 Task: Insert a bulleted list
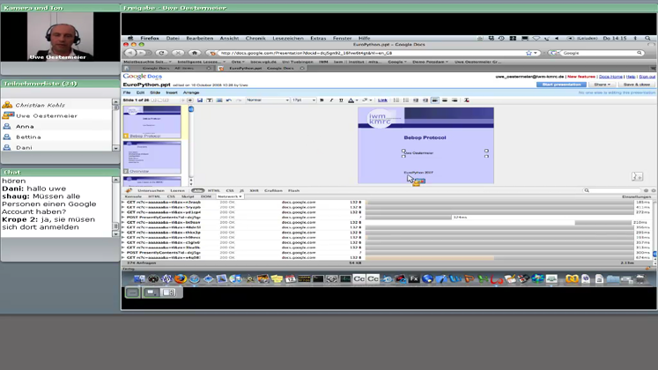406,100
